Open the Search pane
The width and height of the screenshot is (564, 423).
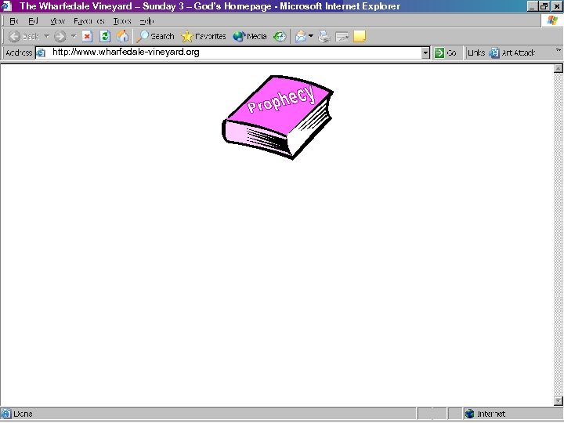155,36
